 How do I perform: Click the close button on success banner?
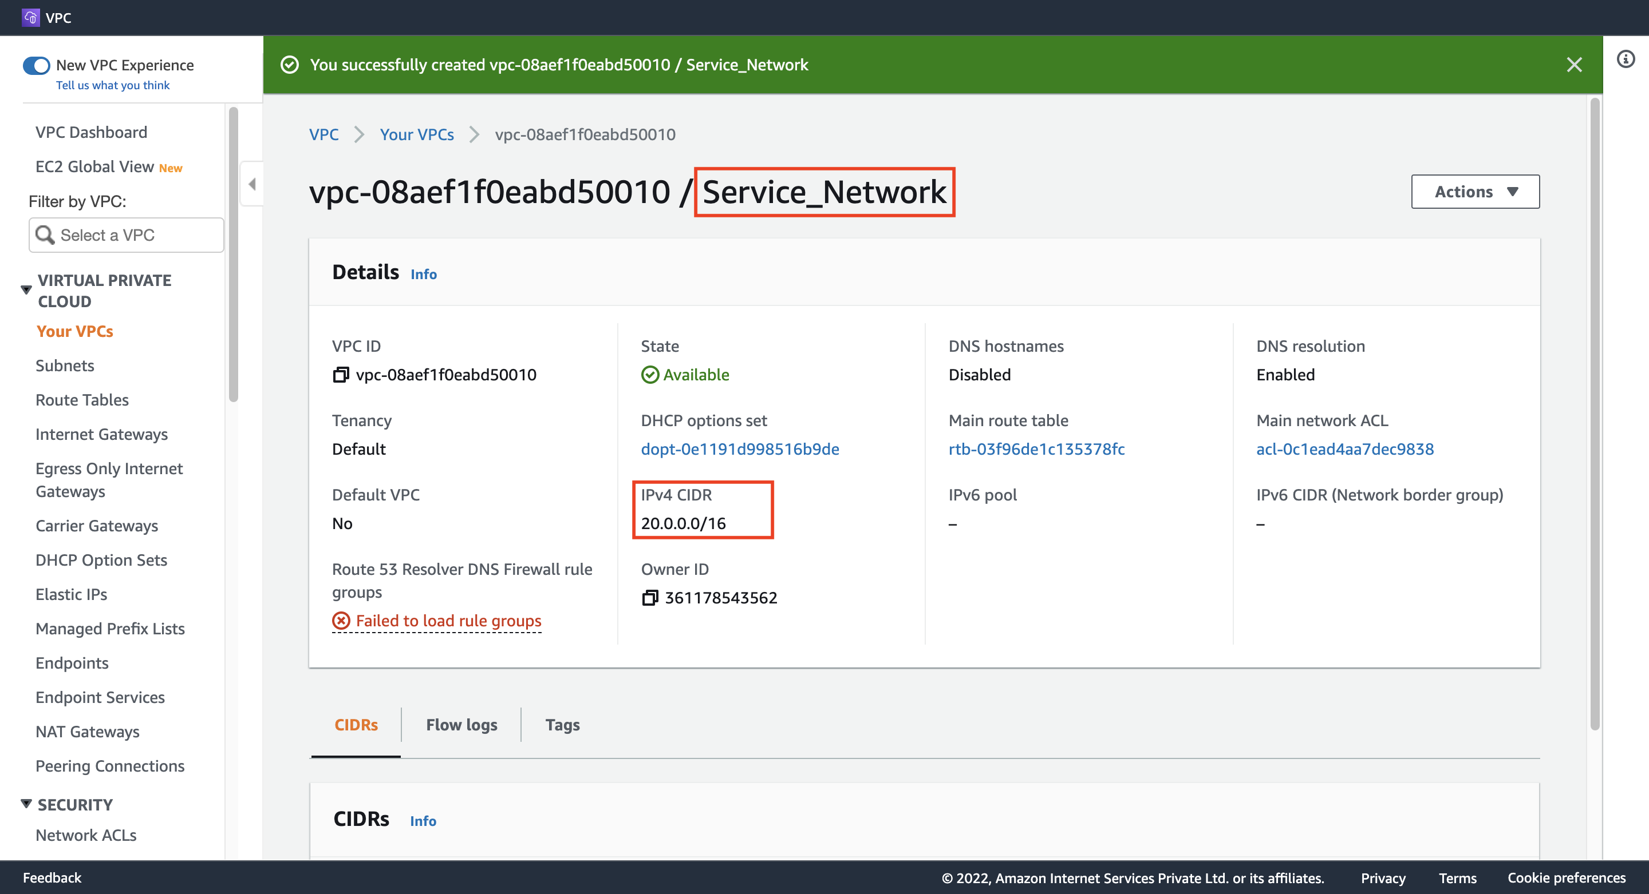pos(1574,64)
